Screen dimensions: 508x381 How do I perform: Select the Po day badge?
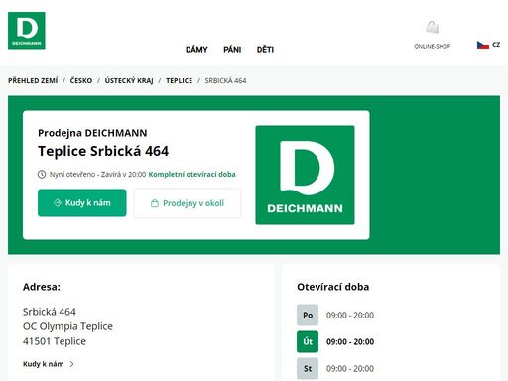click(308, 315)
